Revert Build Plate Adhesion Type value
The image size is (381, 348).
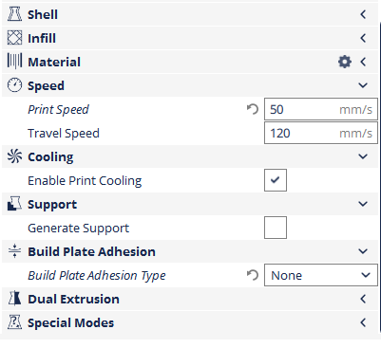[x=253, y=275]
